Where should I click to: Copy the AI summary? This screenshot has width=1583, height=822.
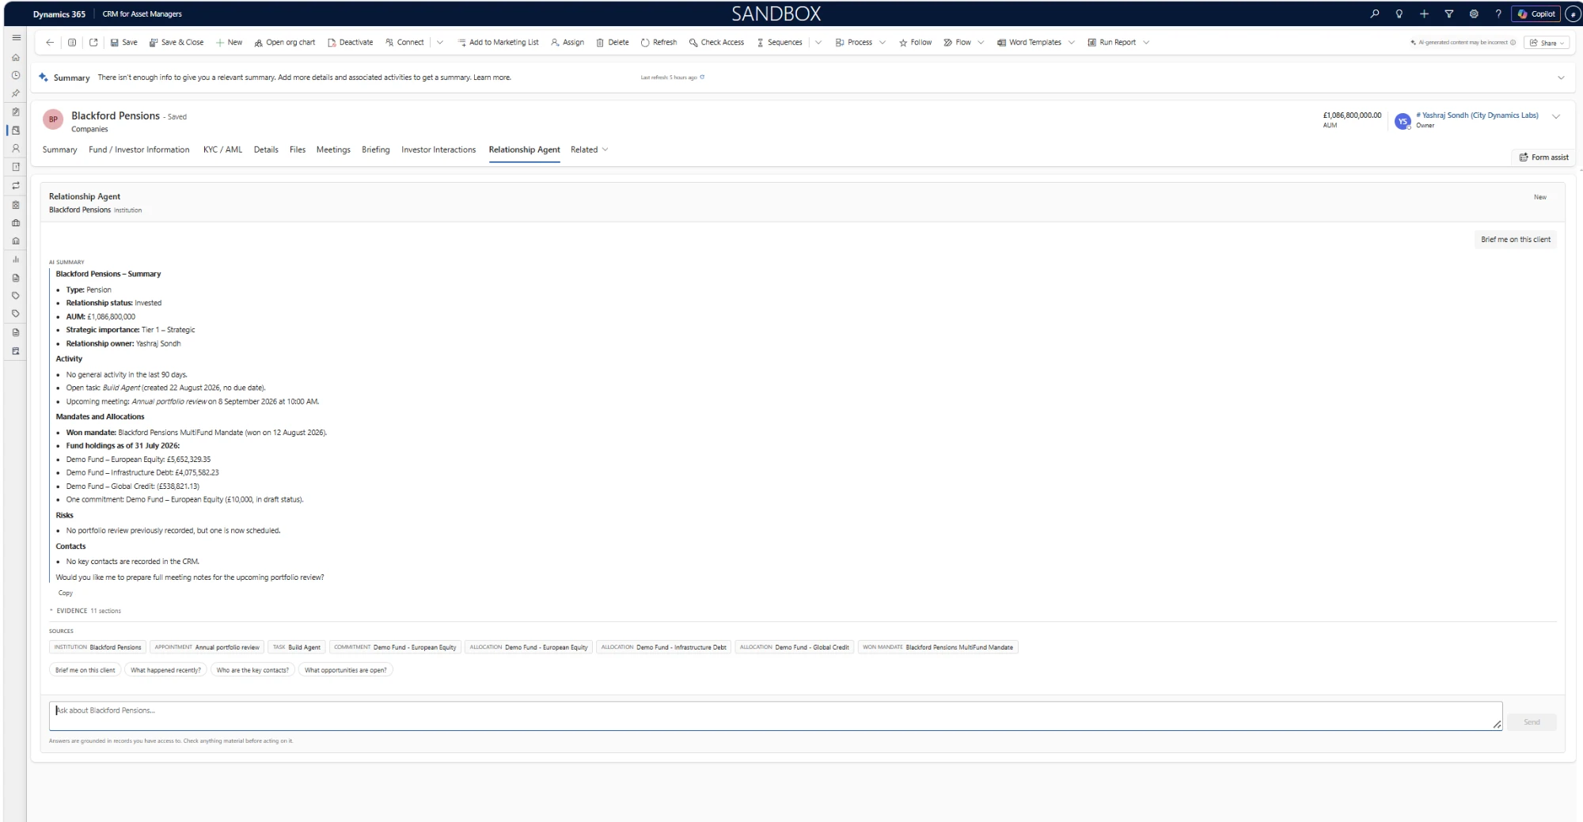tap(66, 593)
